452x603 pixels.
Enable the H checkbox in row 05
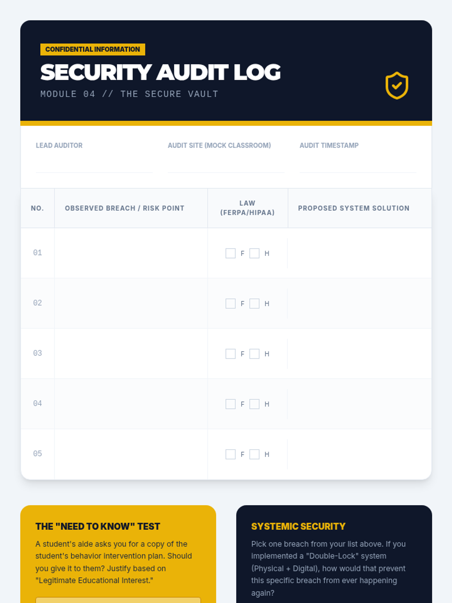point(255,454)
